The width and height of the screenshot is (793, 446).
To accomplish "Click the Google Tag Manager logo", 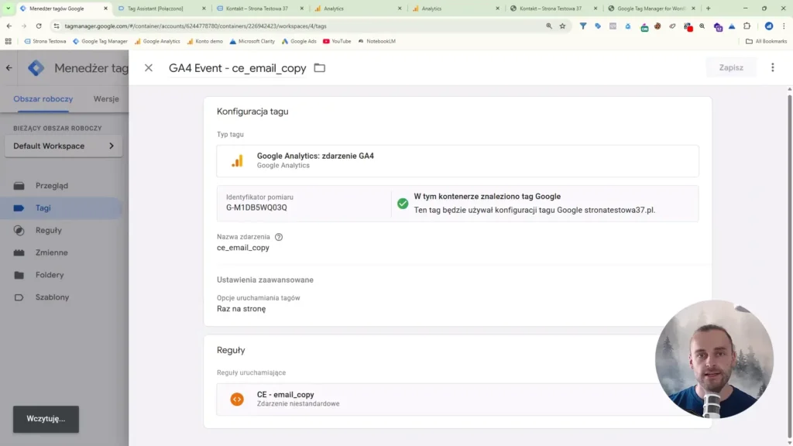I will click(36, 68).
